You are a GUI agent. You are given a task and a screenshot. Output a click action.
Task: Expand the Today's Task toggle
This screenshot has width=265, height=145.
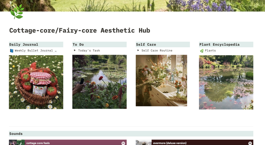(x=75, y=50)
